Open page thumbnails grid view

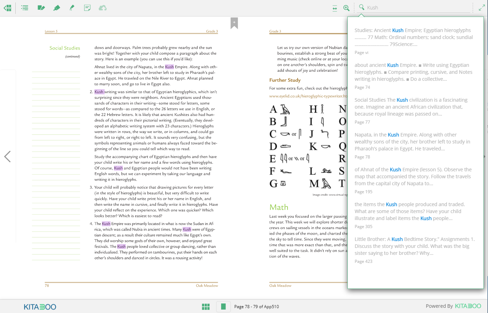pyautogui.click(x=206, y=306)
